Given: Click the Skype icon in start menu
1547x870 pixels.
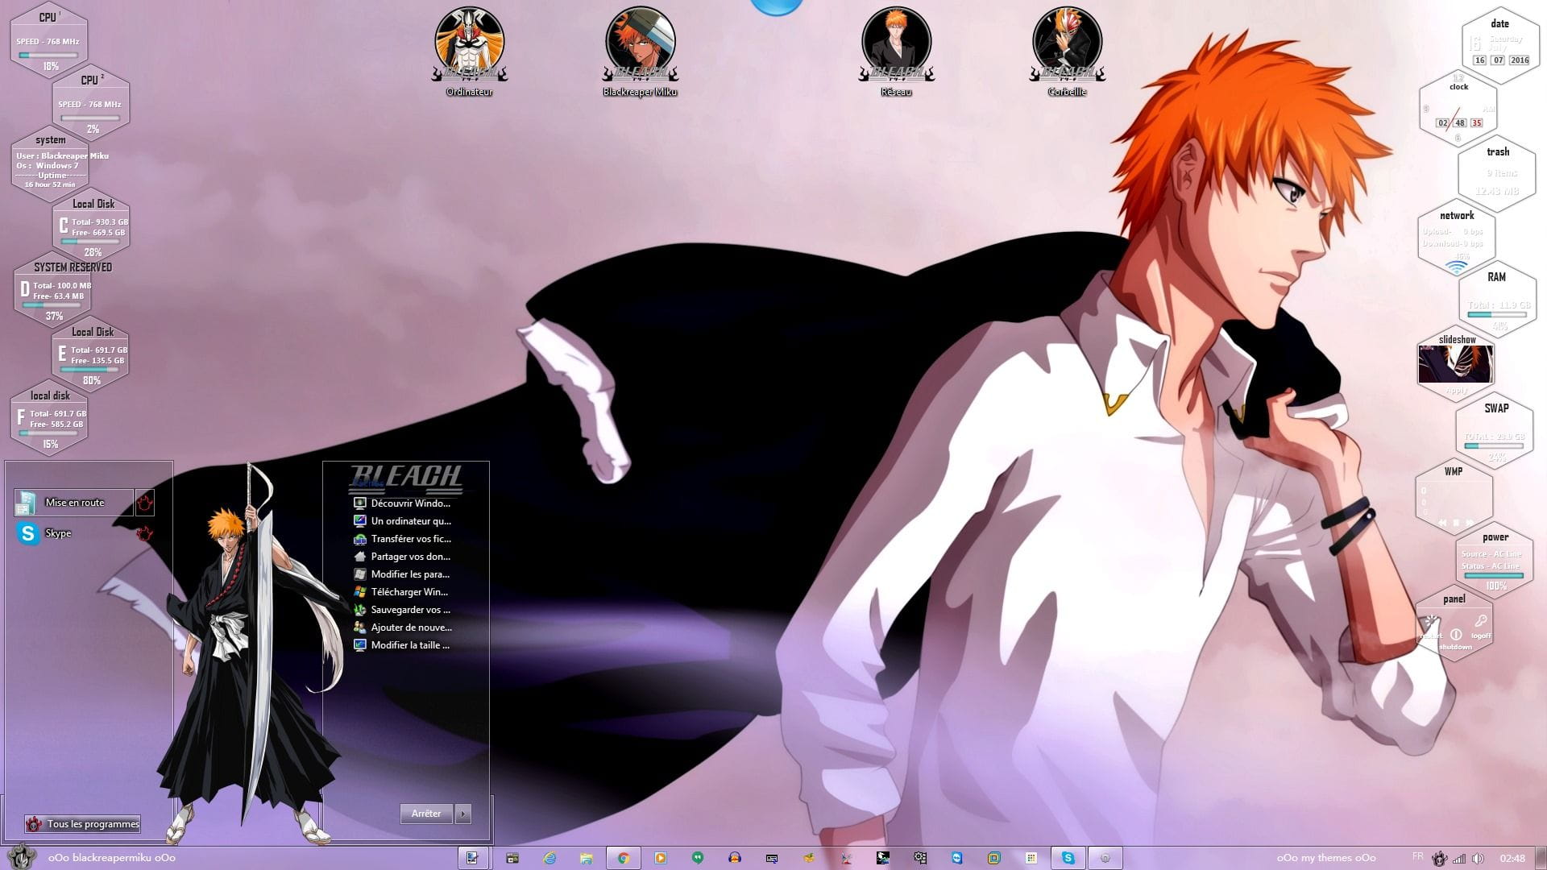Looking at the screenshot, I should (x=29, y=533).
